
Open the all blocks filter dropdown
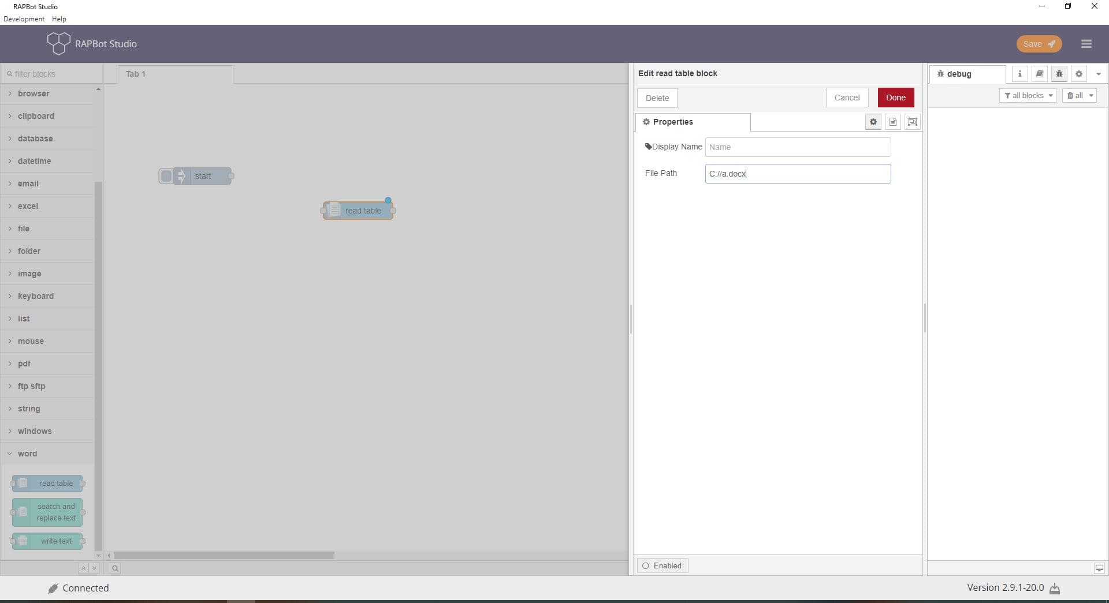click(x=1028, y=96)
